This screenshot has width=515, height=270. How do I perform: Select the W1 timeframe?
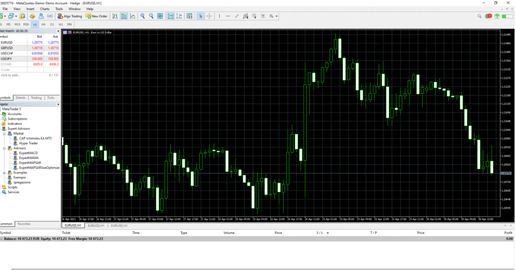(x=61, y=24)
